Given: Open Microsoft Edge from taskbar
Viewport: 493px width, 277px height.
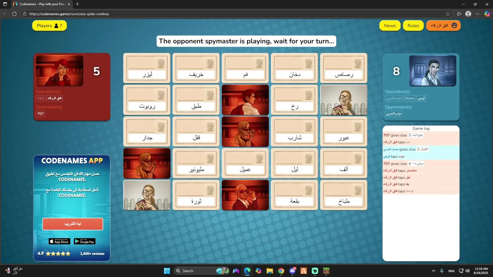Looking at the screenshot, I should tap(247, 271).
